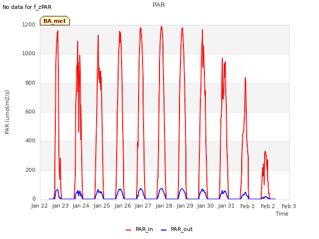The width and height of the screenshot is (319, 239).
Task: Click the Jan 30 x-axis label
Action: [x=205, y=206]
